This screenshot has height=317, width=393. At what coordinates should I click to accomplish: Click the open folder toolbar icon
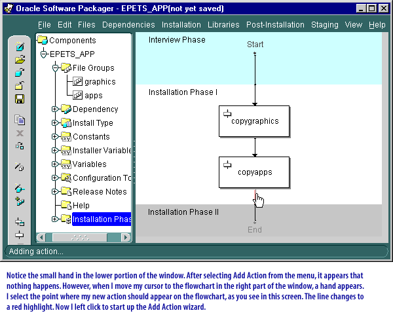tap(20, 60)
